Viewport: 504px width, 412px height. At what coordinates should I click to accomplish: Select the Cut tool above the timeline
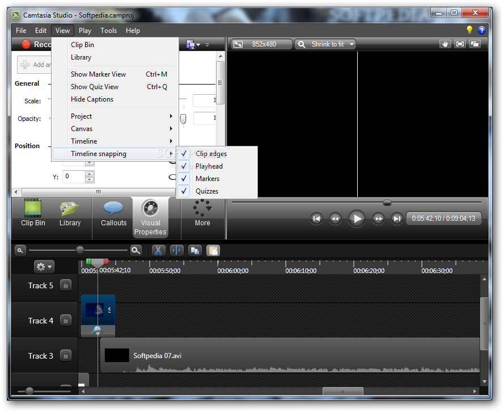(158, 250)
